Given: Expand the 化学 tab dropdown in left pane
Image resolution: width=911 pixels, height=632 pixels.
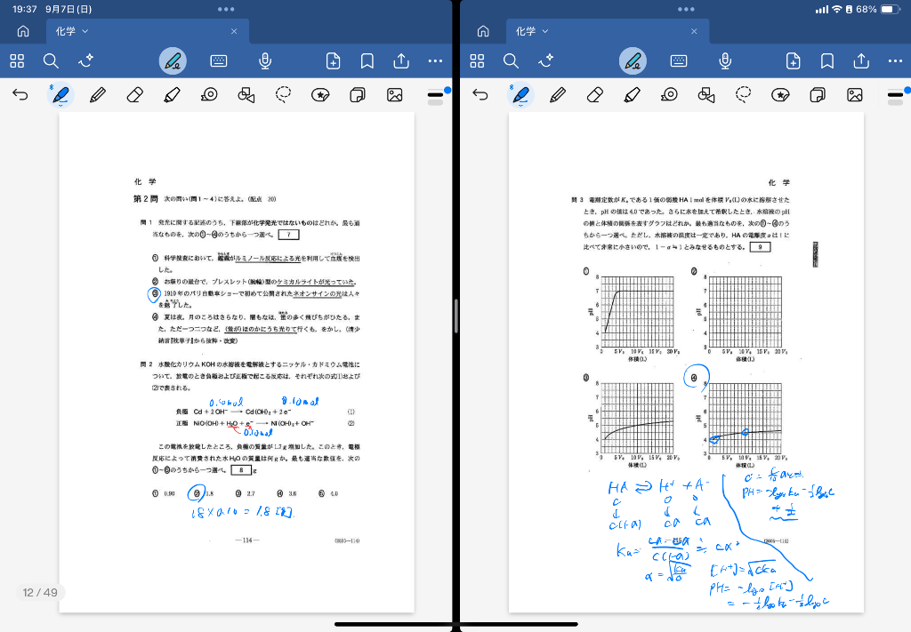Looking at the screenshot, I should (x=85, y=31).
